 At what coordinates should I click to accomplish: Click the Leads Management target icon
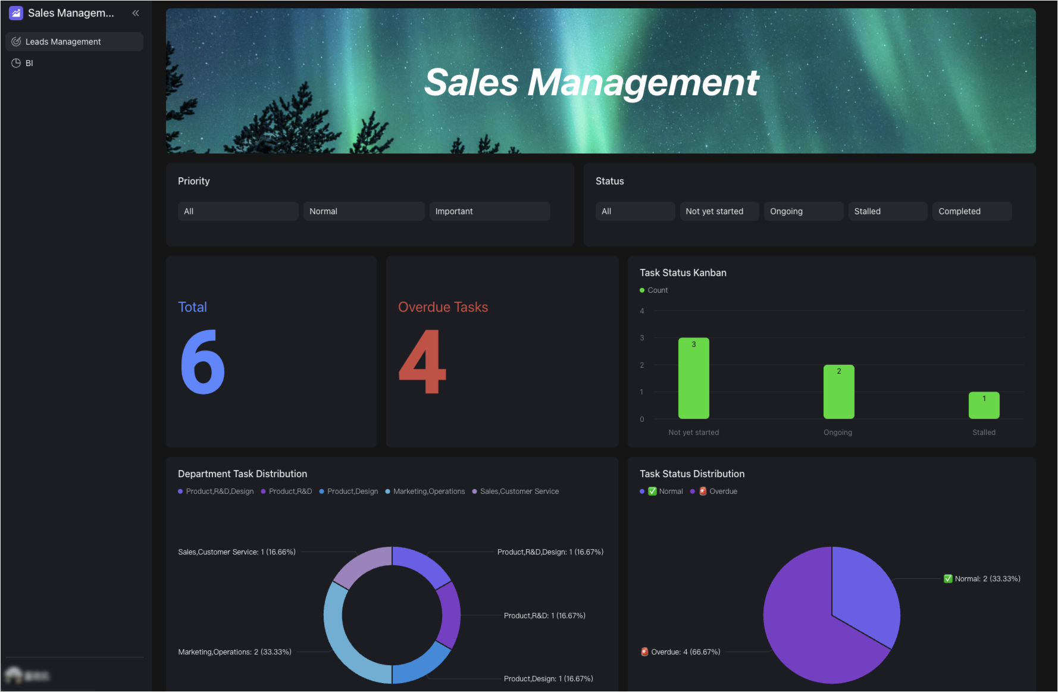coord(16,42)
